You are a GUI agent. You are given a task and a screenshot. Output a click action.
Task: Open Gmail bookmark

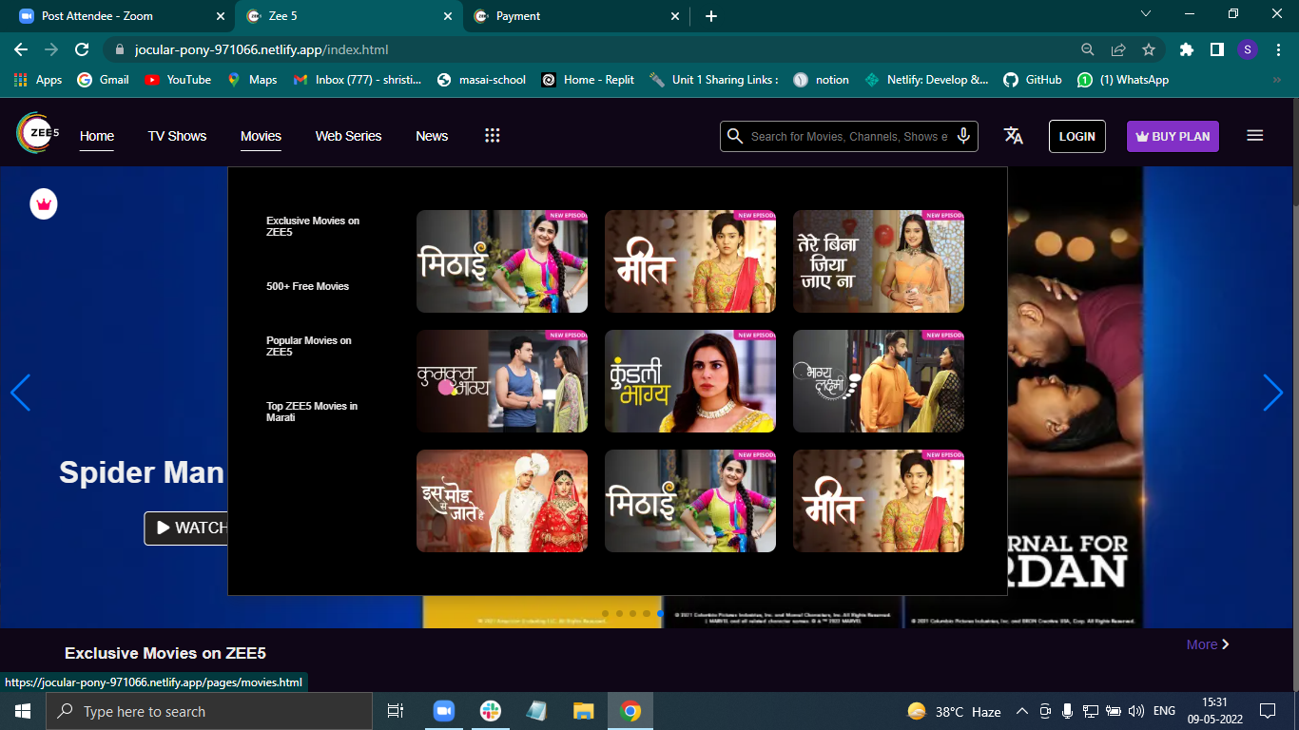tap(103, 80)
